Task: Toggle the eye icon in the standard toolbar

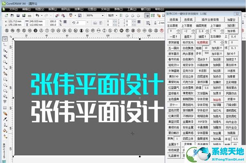Action: point(147,16)
